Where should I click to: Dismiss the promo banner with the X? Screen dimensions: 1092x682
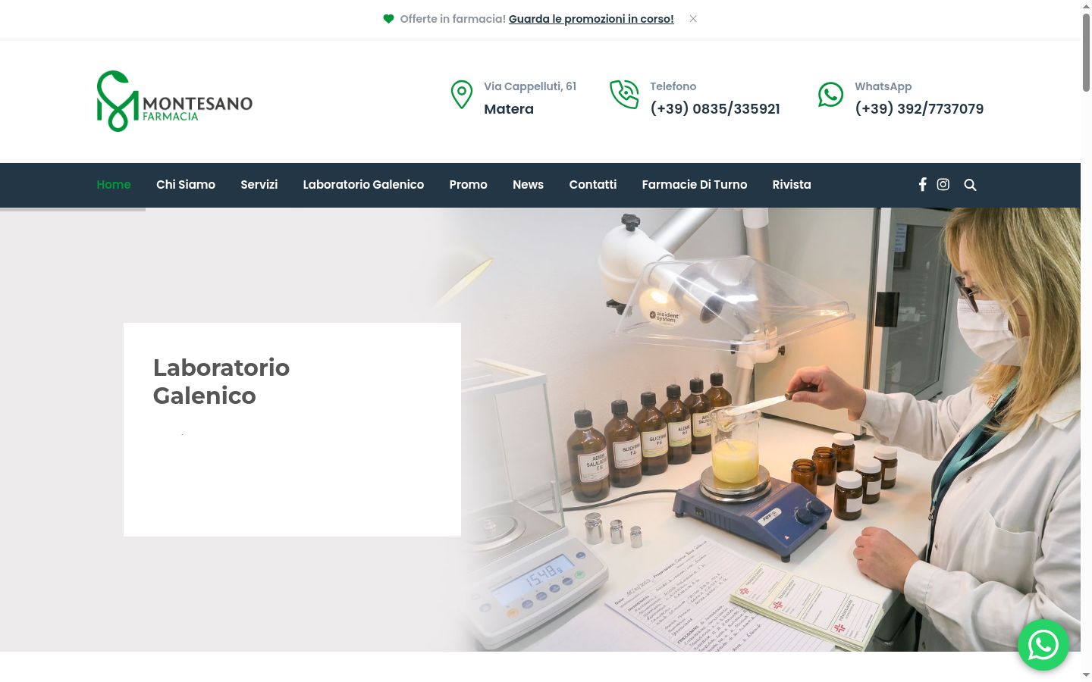tap(693, 19)
